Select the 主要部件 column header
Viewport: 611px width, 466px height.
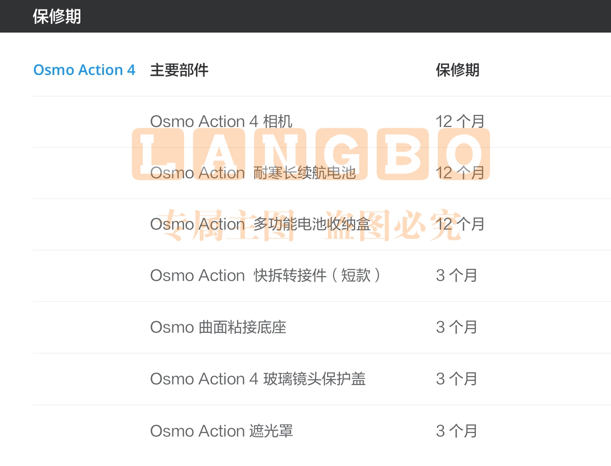point(179,70)
